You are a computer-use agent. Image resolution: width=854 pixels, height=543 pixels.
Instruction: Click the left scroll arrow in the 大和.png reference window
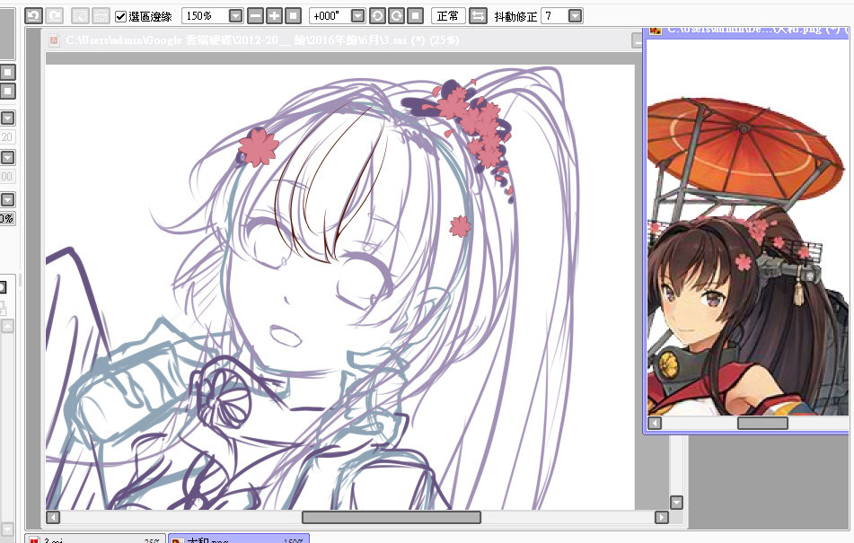[x=655, y=423]
